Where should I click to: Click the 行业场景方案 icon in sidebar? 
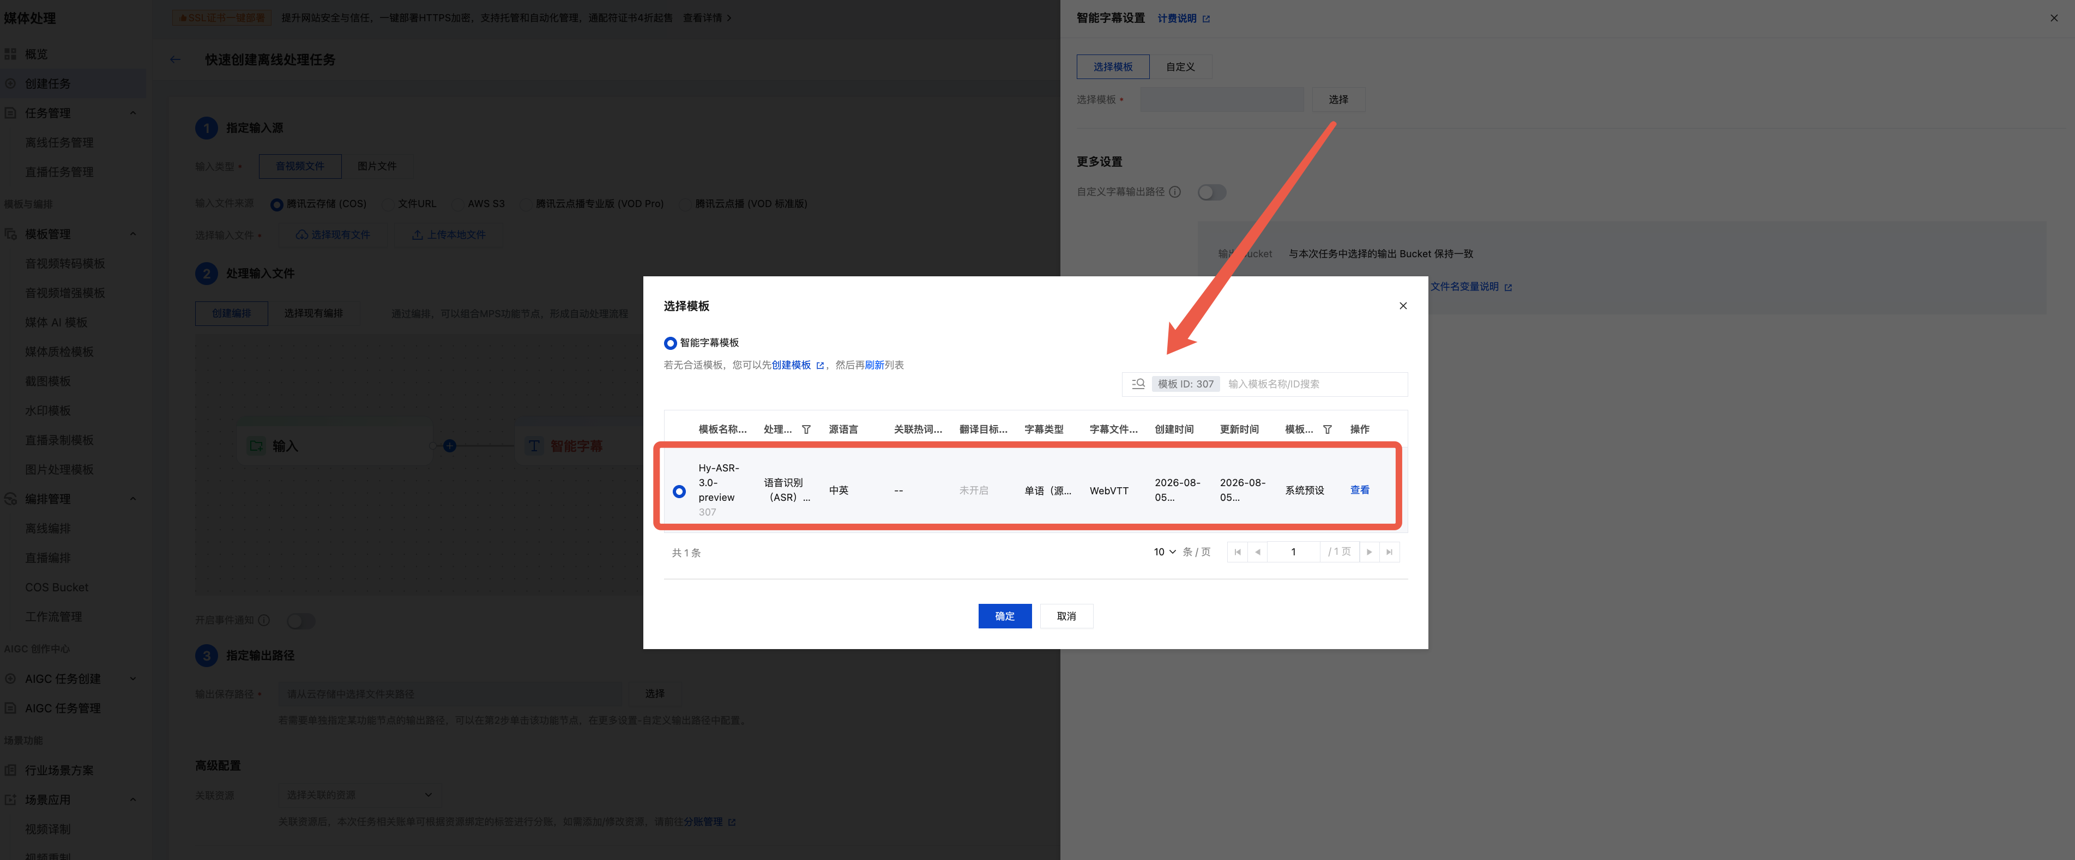[x=10, y=771]
